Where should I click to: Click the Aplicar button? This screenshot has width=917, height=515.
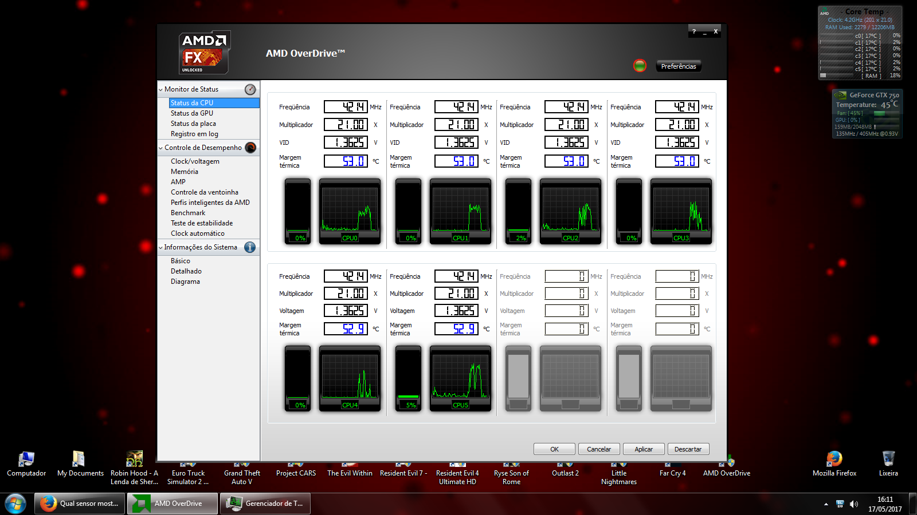[x=644, y=449]
